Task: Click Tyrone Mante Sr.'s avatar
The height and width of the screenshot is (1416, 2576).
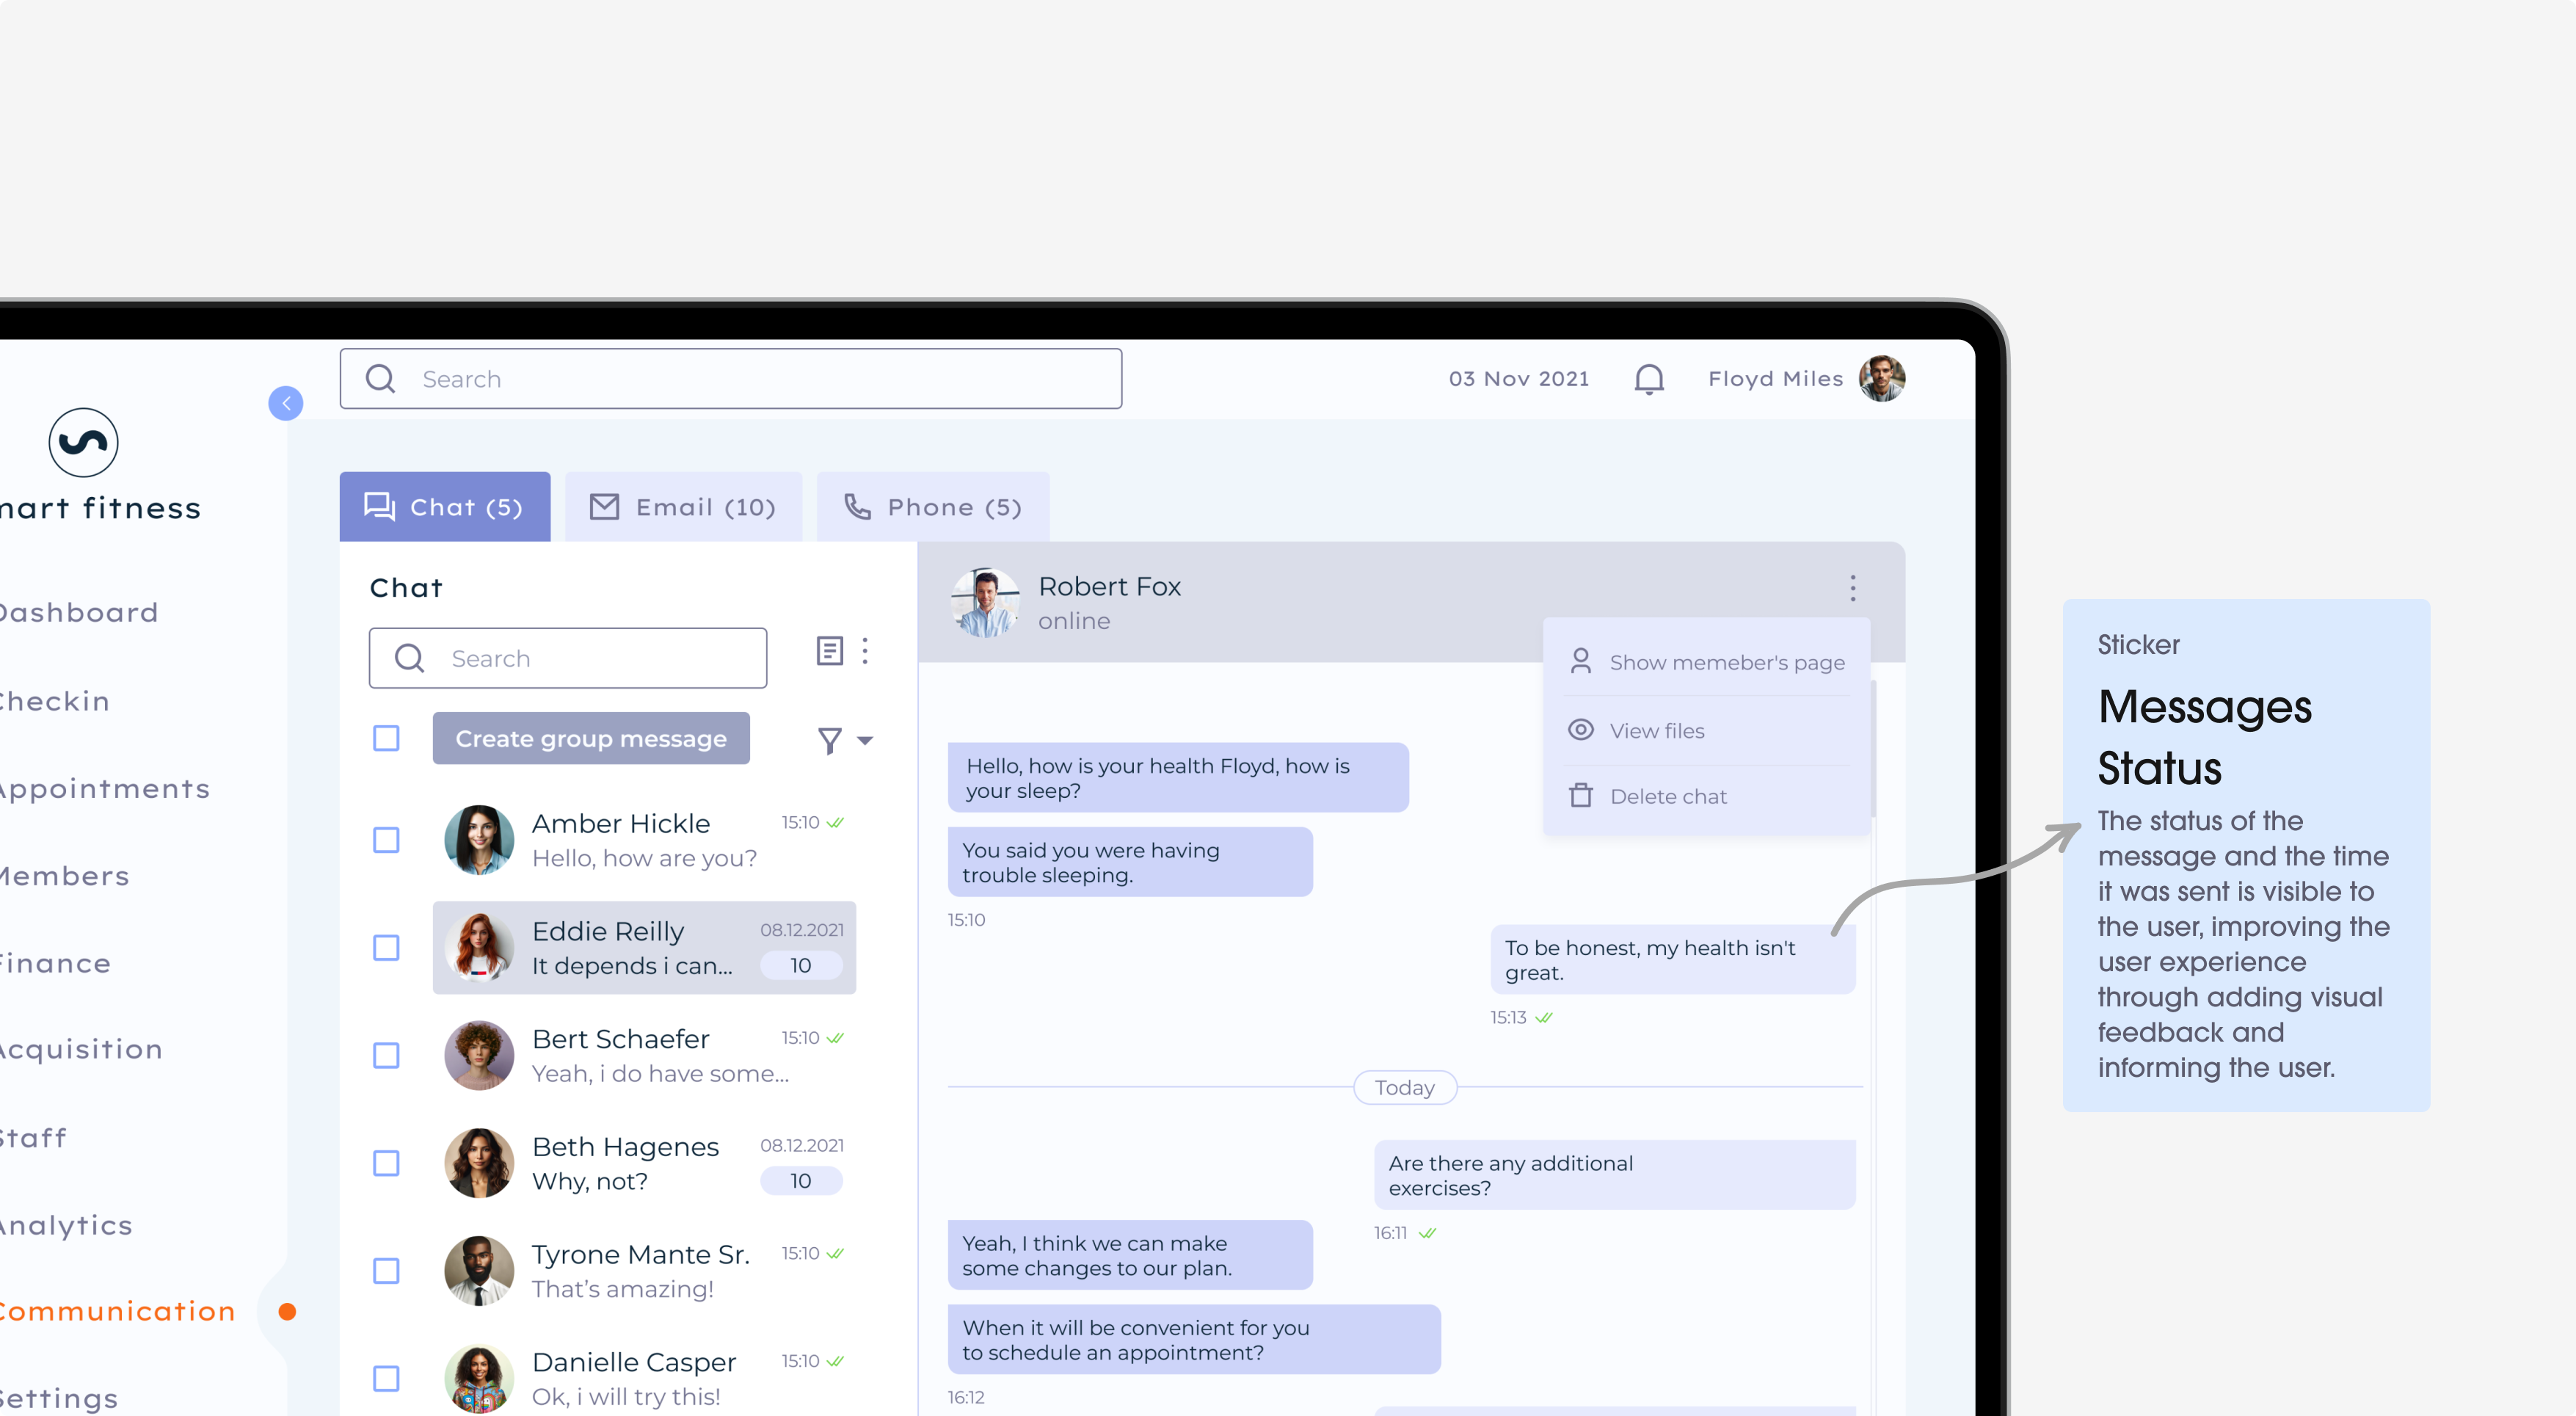Action: pos(479,1271)
